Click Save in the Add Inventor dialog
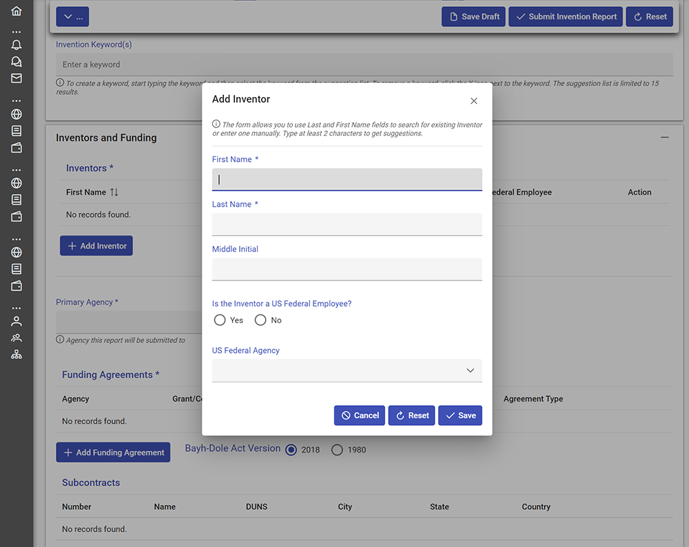 pos(460,415)
